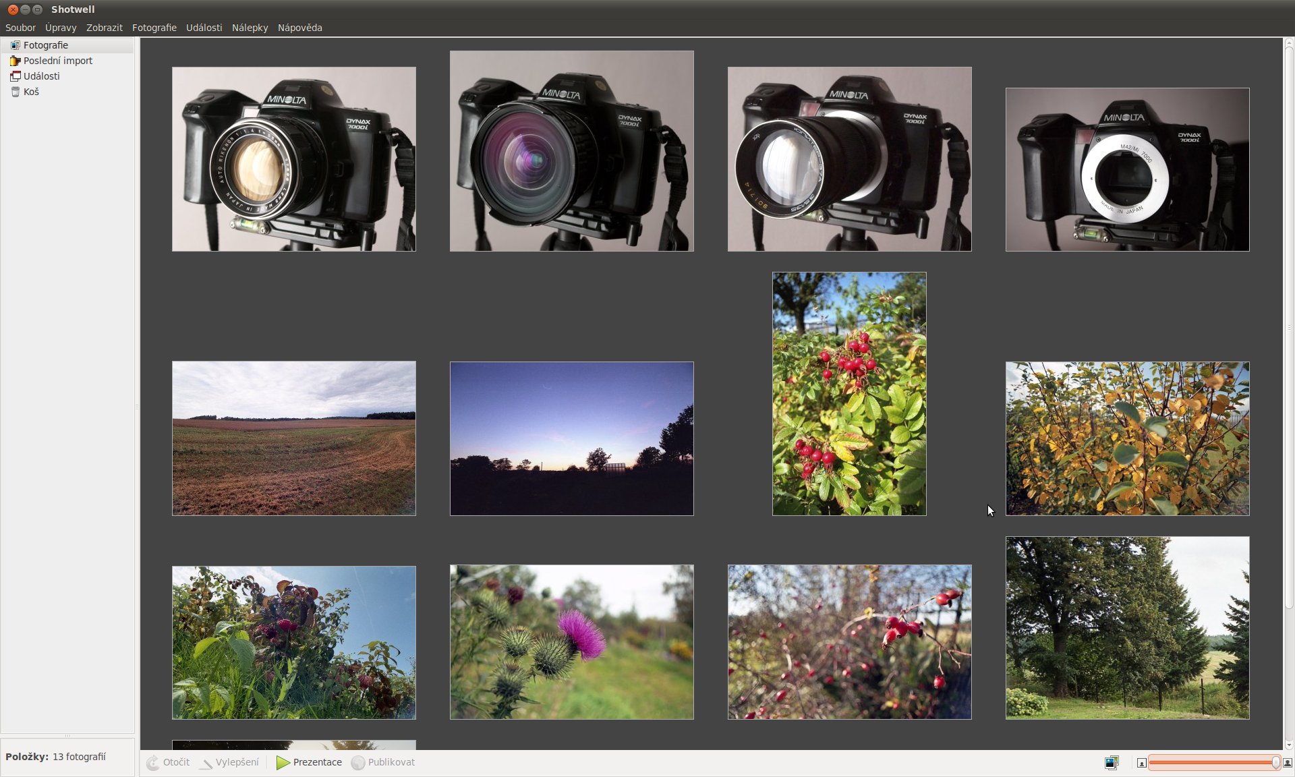Select the Minolta photo with purple wide lens

click(572, 151)
